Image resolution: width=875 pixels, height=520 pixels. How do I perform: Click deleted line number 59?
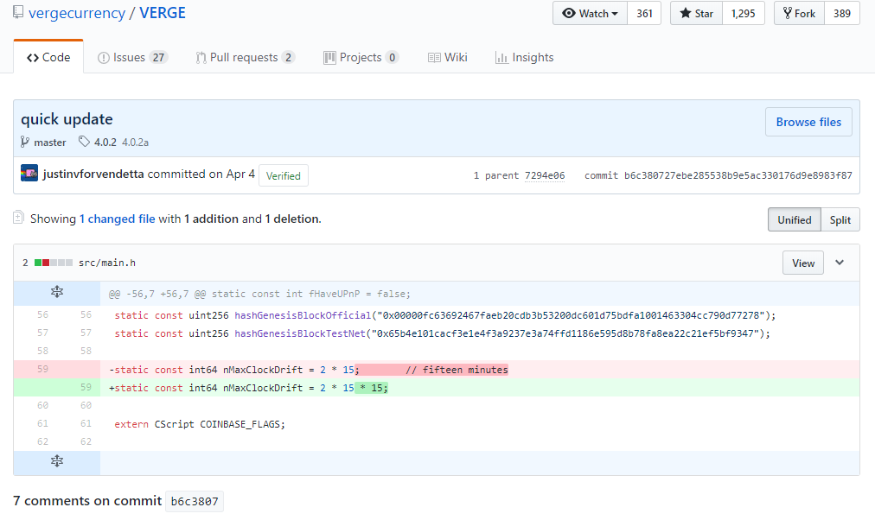click(x=42, y=369)
